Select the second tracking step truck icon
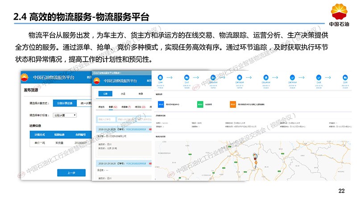 (x=187, y=77)
